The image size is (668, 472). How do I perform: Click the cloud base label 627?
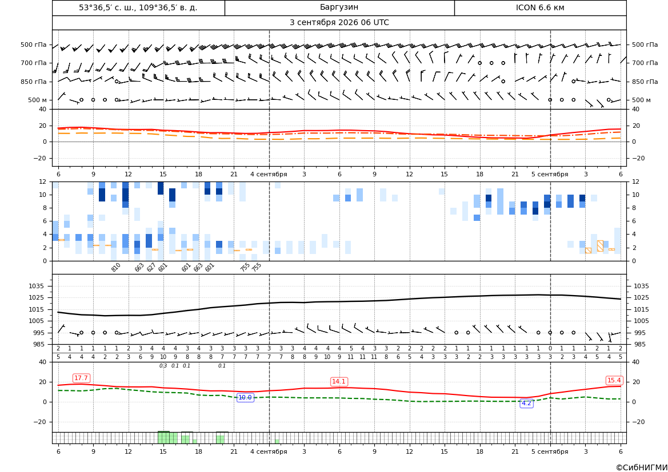tap(151, 267)
